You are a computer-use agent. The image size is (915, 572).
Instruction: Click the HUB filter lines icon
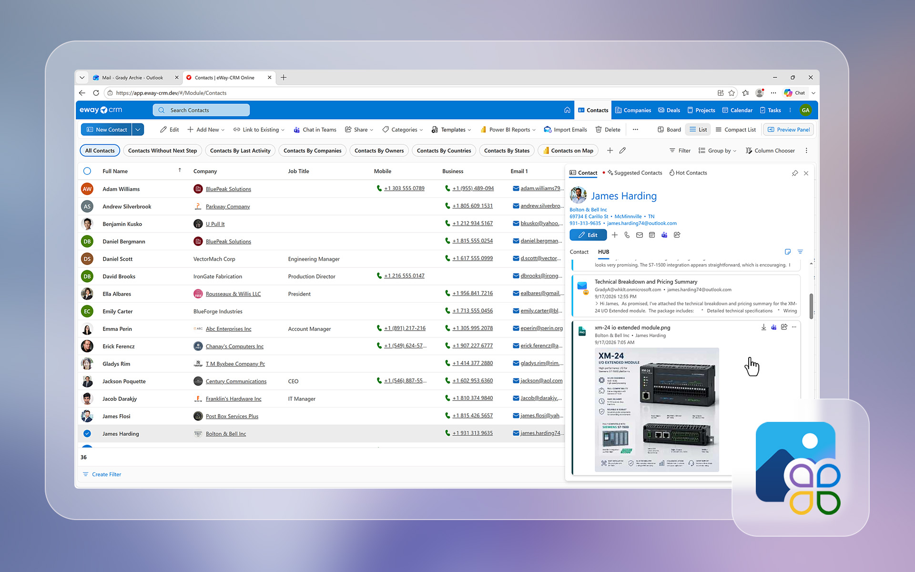(800, 252)
